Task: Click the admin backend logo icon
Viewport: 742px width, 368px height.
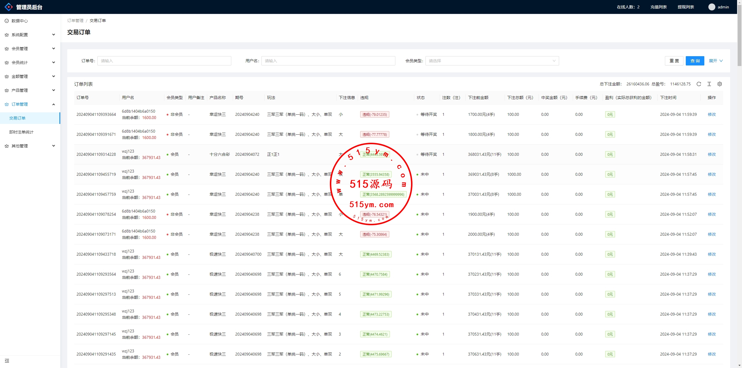Action: tap(9, 7)
